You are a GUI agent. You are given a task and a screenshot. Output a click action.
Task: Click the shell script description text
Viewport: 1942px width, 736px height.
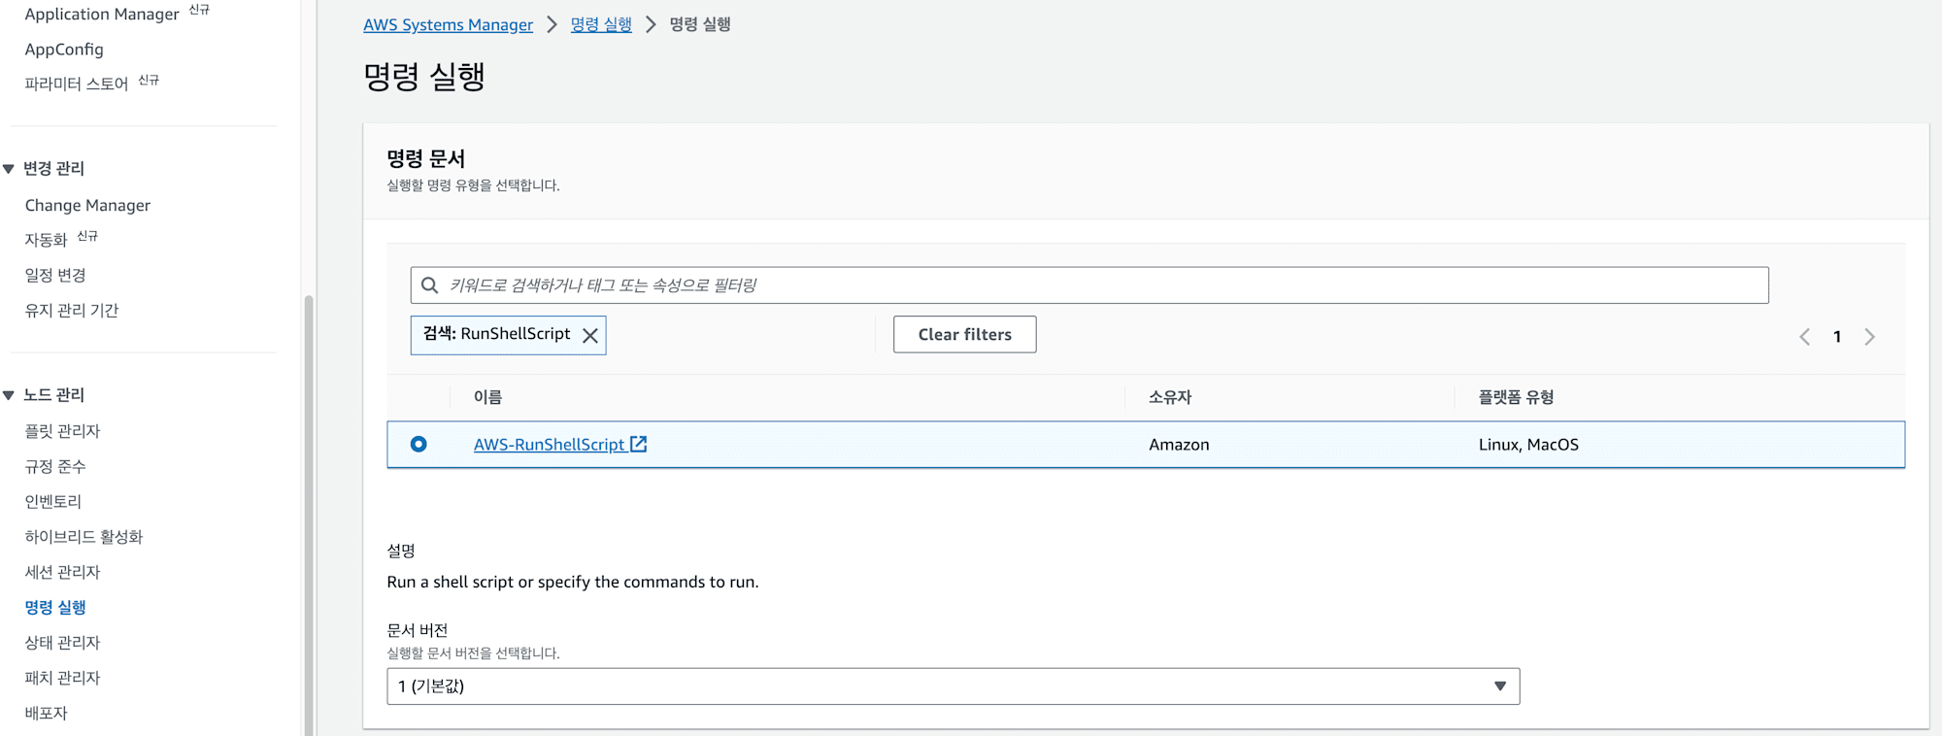[573, 582]
